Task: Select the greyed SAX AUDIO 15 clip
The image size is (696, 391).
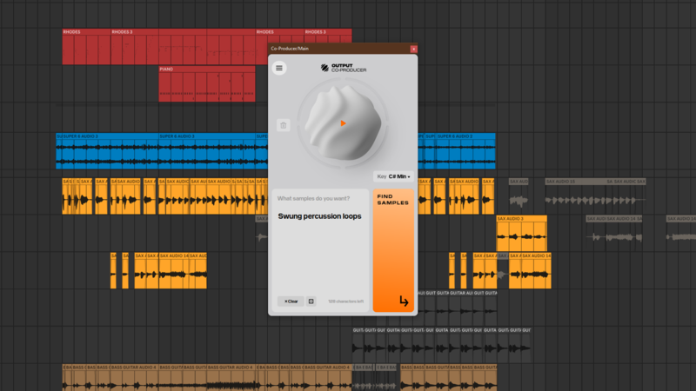Action: [575, 195]
